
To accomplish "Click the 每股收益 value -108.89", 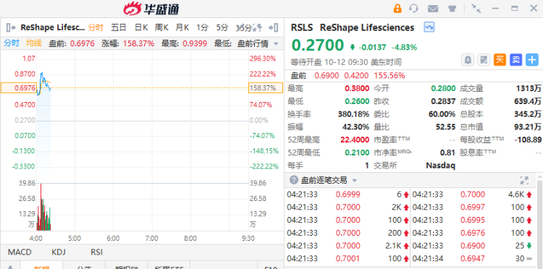I will pyautogui.click(x=528, y=140).
